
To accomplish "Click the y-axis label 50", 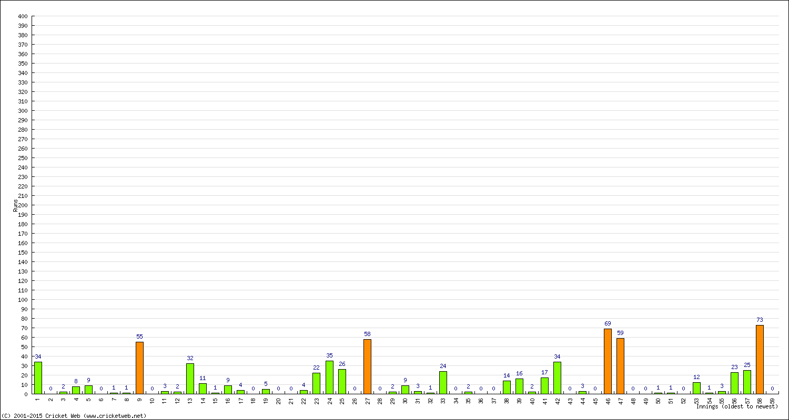I will 24,347.
